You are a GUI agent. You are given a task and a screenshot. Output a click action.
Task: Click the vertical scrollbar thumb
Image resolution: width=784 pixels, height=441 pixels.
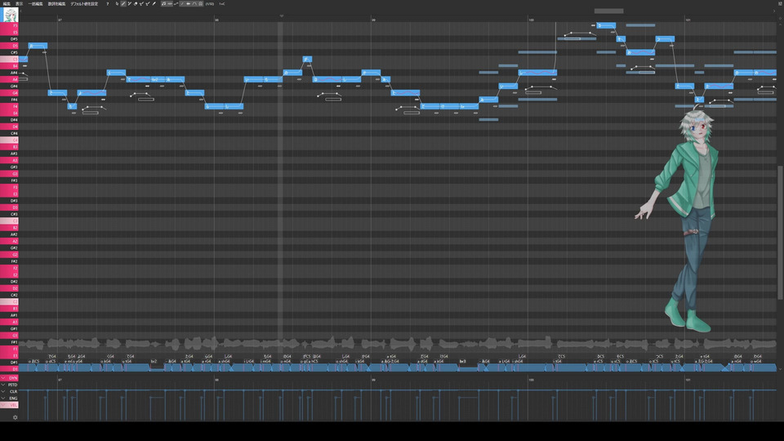780,233
